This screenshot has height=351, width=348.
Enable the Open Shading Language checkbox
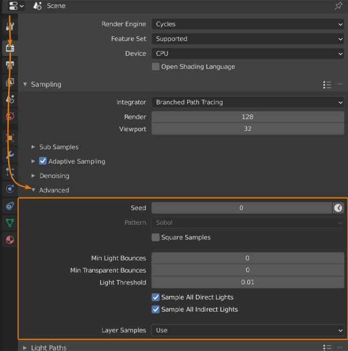click(x=156, y=67)
